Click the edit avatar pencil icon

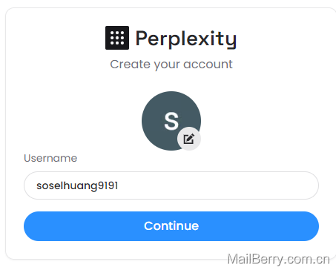[189, 139]
